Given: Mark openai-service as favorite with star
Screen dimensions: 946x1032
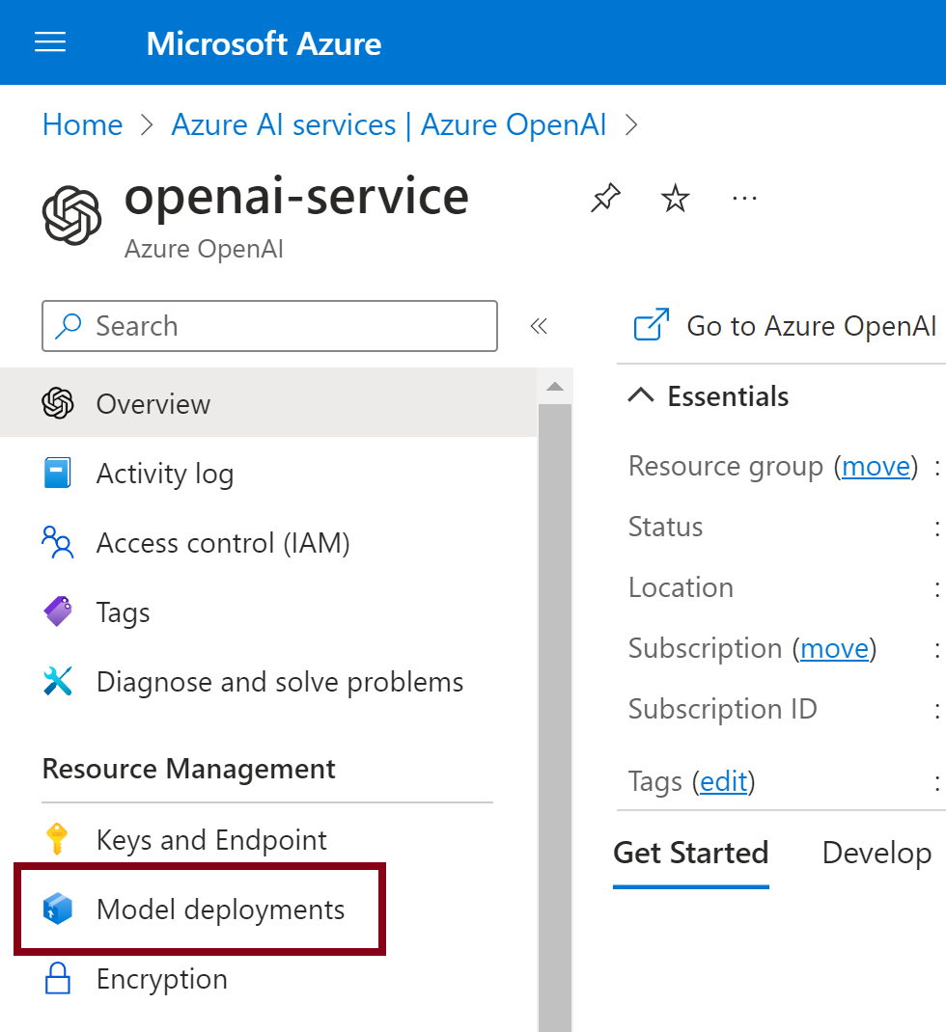Looking at the screenshot, I should [x=675, y=199].
